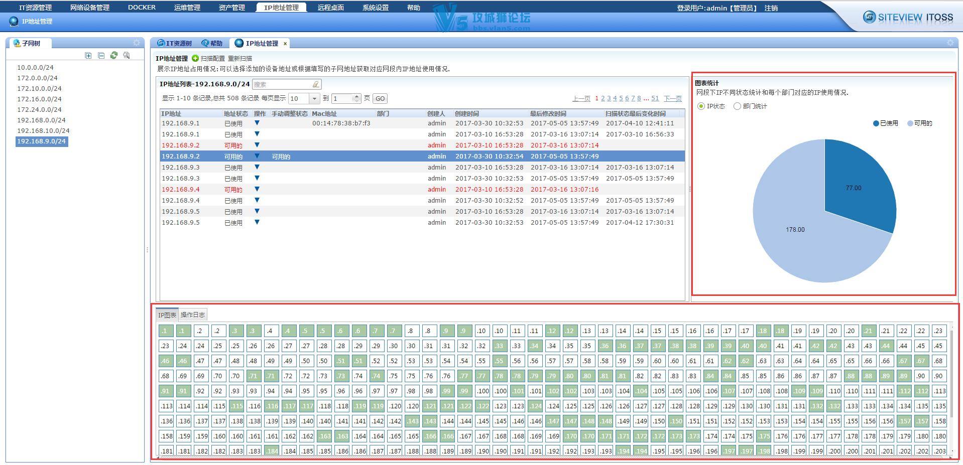Screen dimensions: 963x465
Task: Close the IP地址管理 tab with the x
Action: [285, 44]
